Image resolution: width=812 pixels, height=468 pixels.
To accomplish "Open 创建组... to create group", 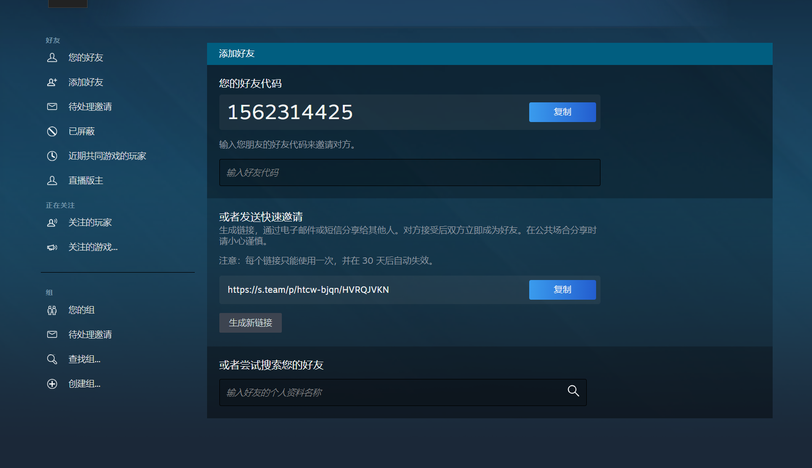I will pyautogui.click(x=84, y=384).
